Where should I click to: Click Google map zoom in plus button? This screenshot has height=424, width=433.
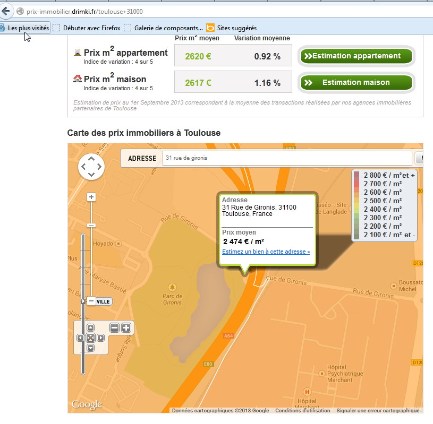pos(91,197)
